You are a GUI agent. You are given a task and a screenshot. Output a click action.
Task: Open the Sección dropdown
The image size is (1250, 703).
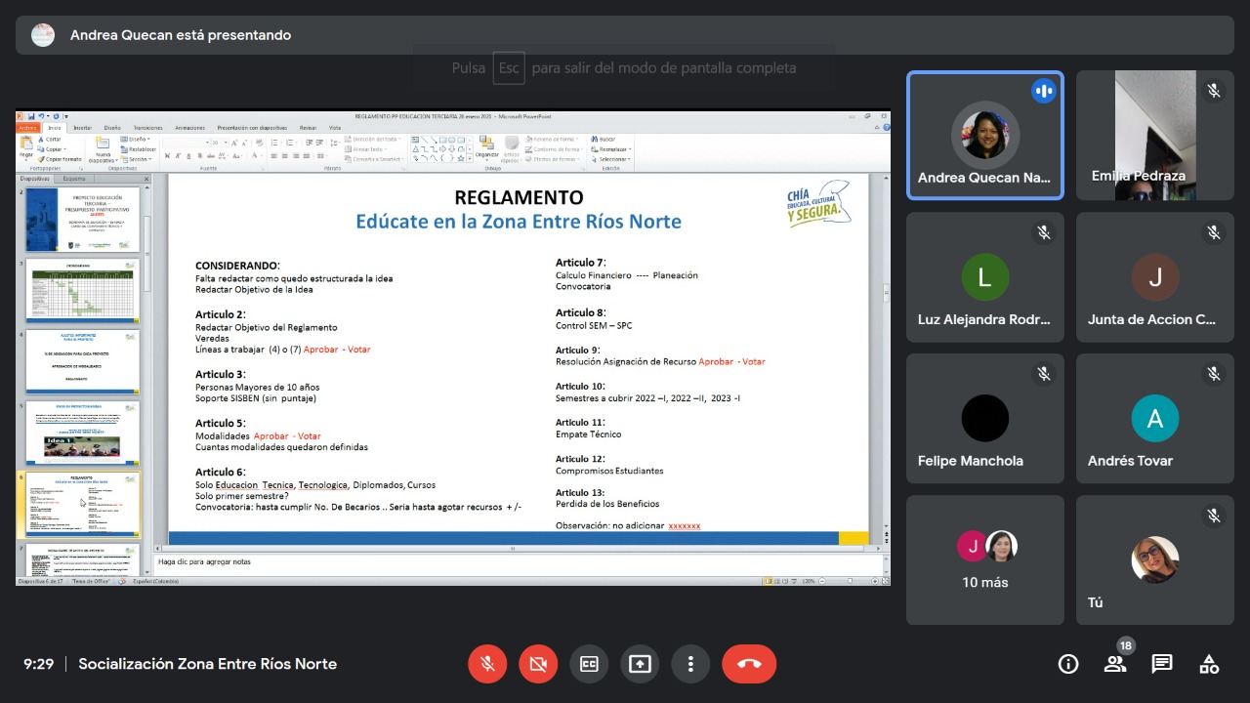pyautogui.click(x=136, y=159)
